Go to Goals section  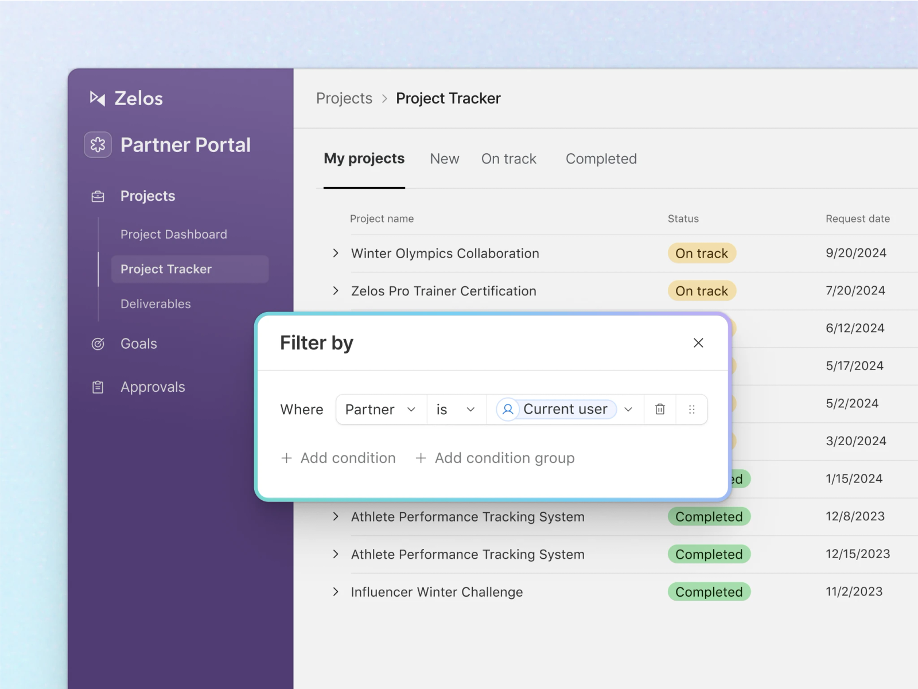click(x=139, y=344)
